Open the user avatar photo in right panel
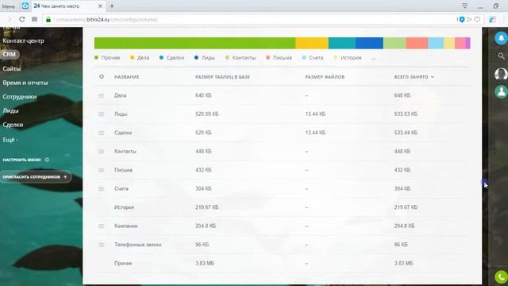 pyautogui.click(x=501, y=74)
